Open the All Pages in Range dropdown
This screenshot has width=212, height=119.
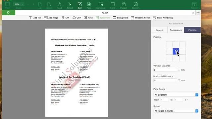(176, 111)
